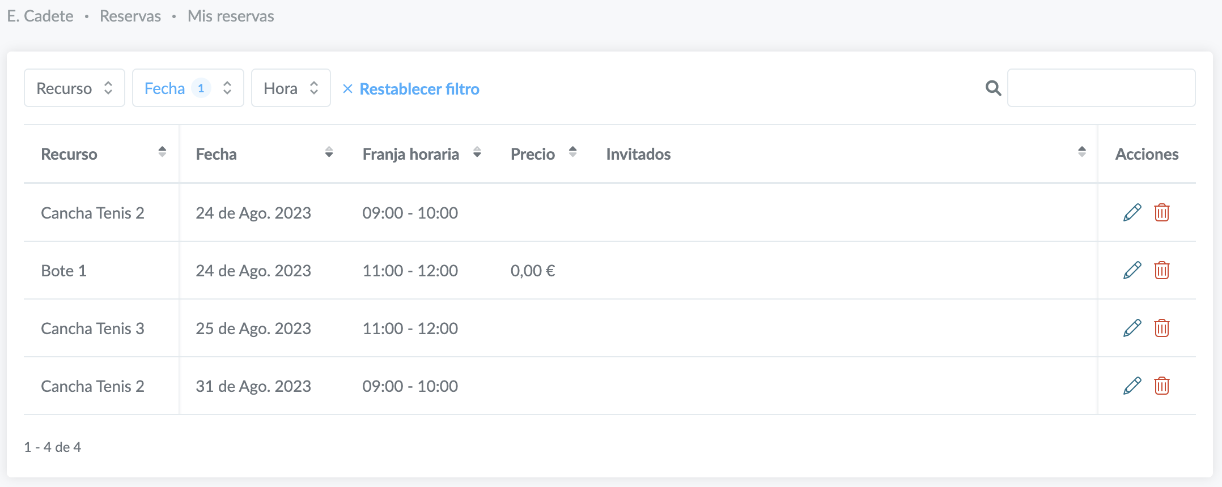Delete the 31 de Ago. reservation
This screenshot has width=1222, height=487.
point(1161,386)
